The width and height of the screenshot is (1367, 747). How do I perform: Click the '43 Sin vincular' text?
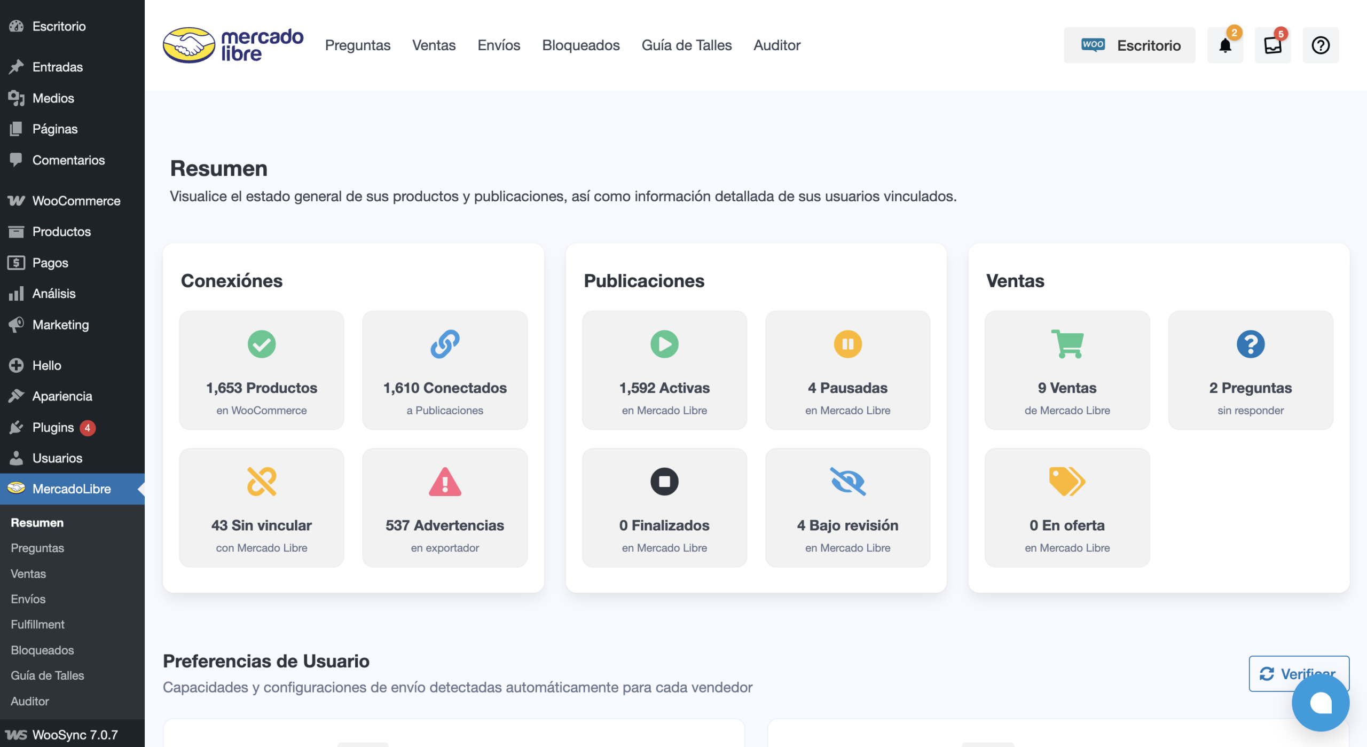click(x=262, y=525)
